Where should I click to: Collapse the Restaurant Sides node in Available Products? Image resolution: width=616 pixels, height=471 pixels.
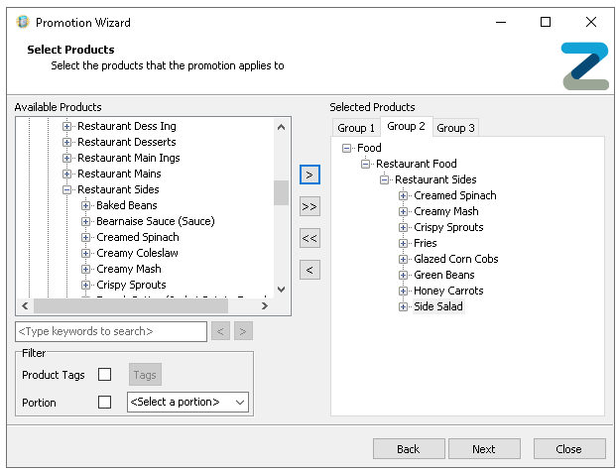[67, 189]
